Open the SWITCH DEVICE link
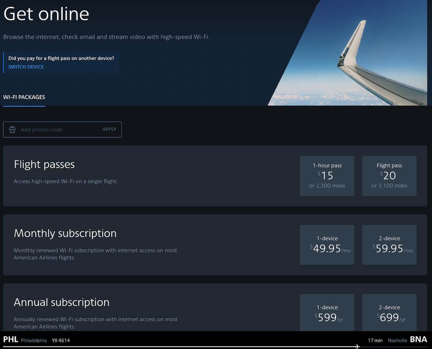This screenshot has width=432, height=349. (x=26, y=67)
